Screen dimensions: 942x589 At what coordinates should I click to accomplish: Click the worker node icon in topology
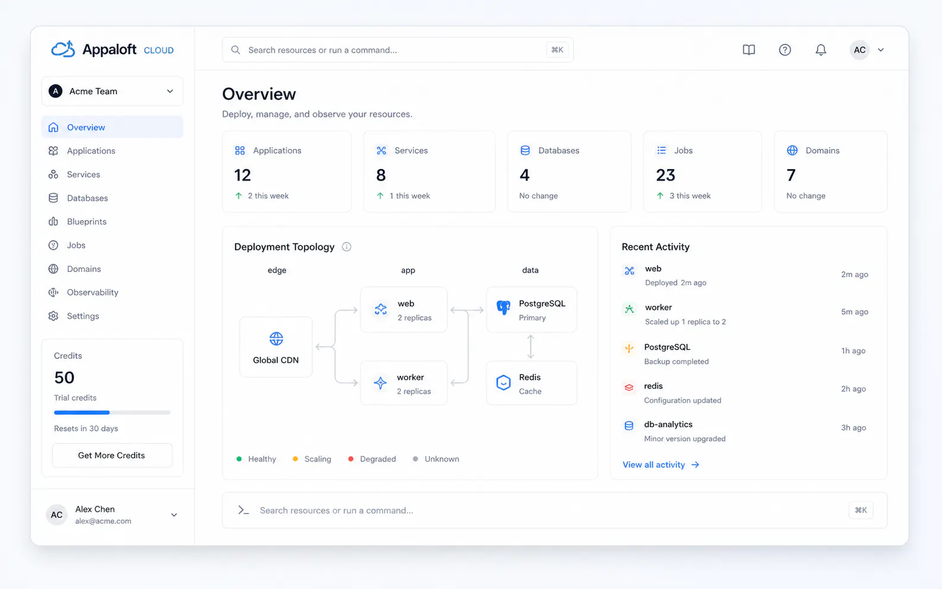coord(380,383)
